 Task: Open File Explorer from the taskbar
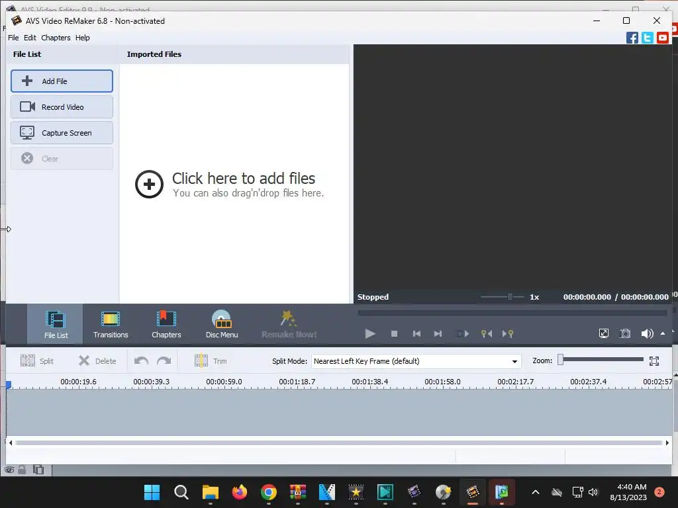(x=211, y=492)
